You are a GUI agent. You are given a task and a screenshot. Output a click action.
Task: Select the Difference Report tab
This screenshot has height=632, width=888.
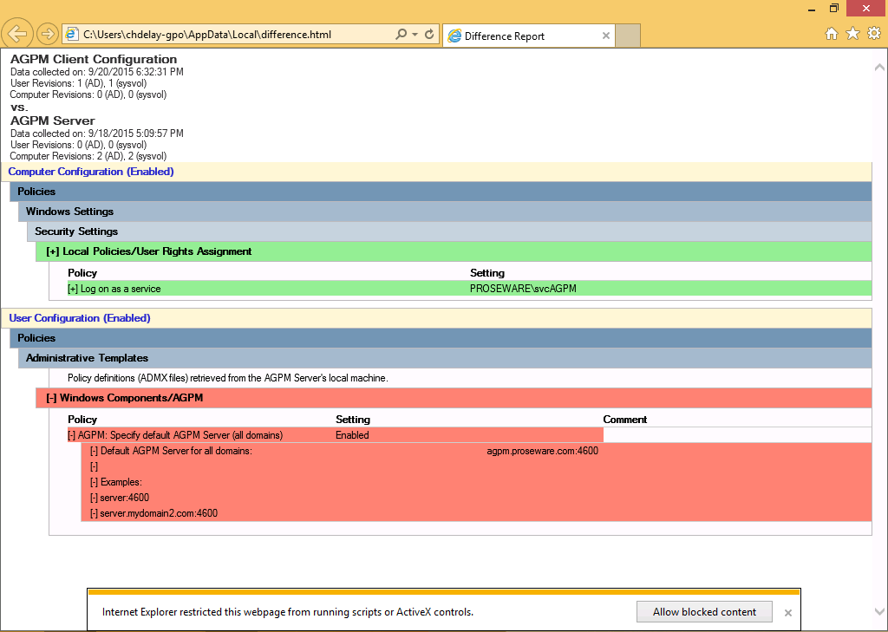point(520,36)
